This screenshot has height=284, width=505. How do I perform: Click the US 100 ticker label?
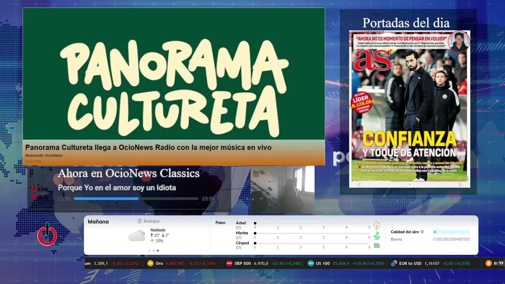tap(323, 263)
